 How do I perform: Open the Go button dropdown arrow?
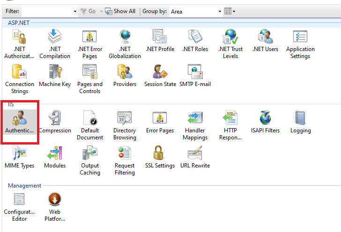click(x=101, y=11)
